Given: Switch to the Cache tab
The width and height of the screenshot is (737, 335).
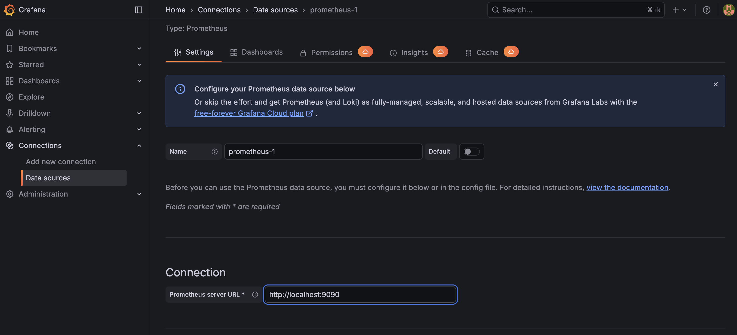Looking at the screenshot, I should pyautogui.click(x=492, y=53).
